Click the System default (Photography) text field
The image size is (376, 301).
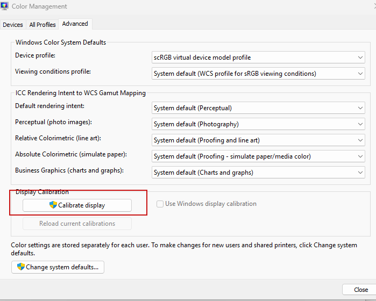258,124
